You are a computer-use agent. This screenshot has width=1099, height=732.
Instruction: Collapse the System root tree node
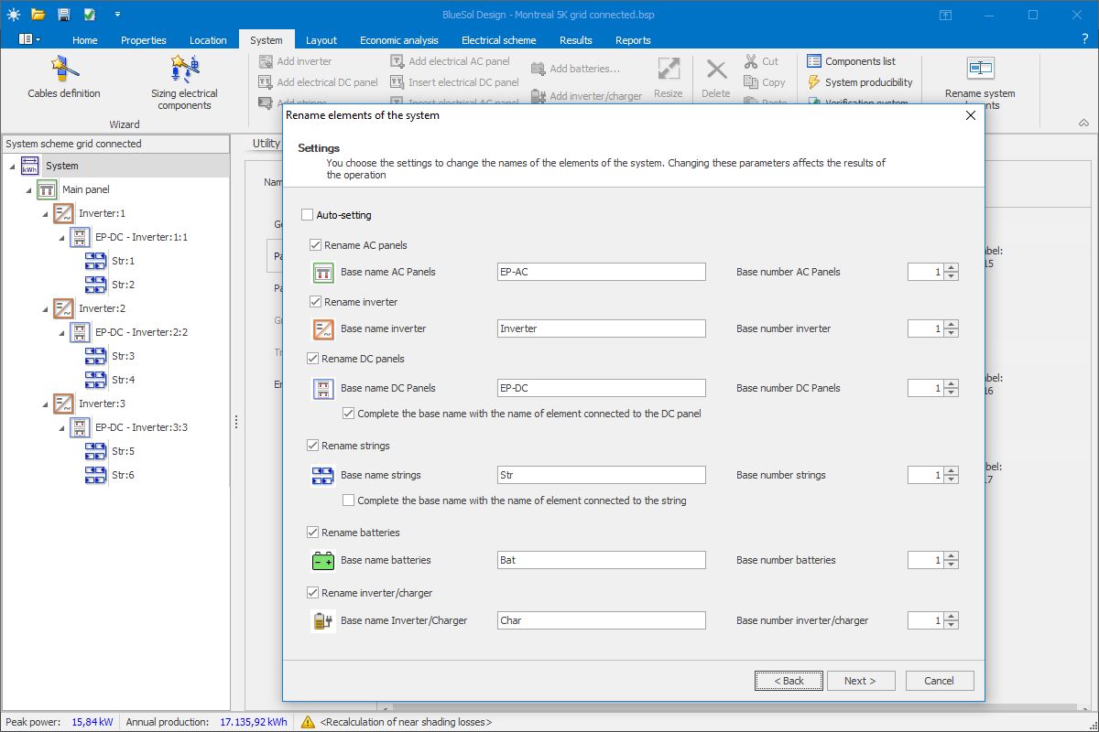click(x=13, y=166)
